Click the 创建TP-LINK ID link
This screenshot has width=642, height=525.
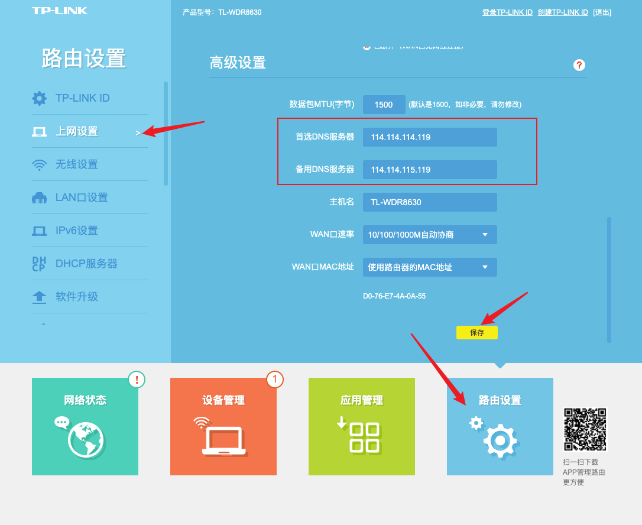[563, 12]
